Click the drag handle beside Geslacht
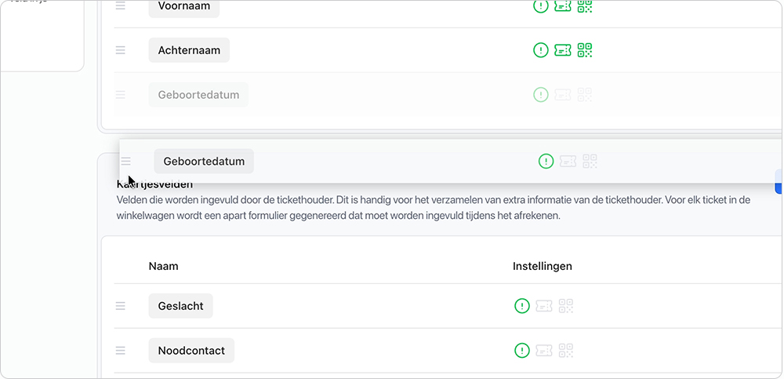The width and height of the screenshot is (784, 379). click(121, 306)
